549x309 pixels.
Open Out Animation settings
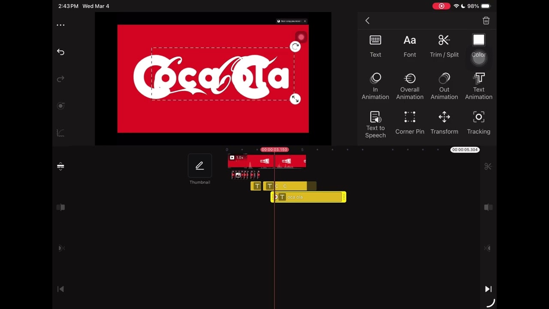pos(444,86)
